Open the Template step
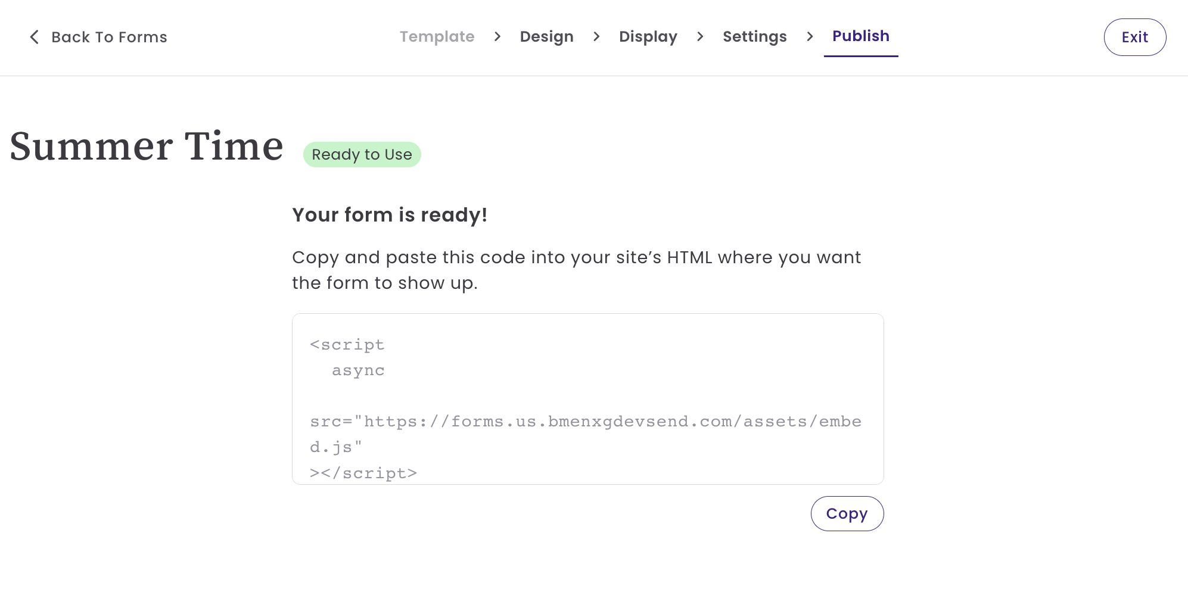The width and height of the screenshot is (1188, 611). [x=437, y=36]
